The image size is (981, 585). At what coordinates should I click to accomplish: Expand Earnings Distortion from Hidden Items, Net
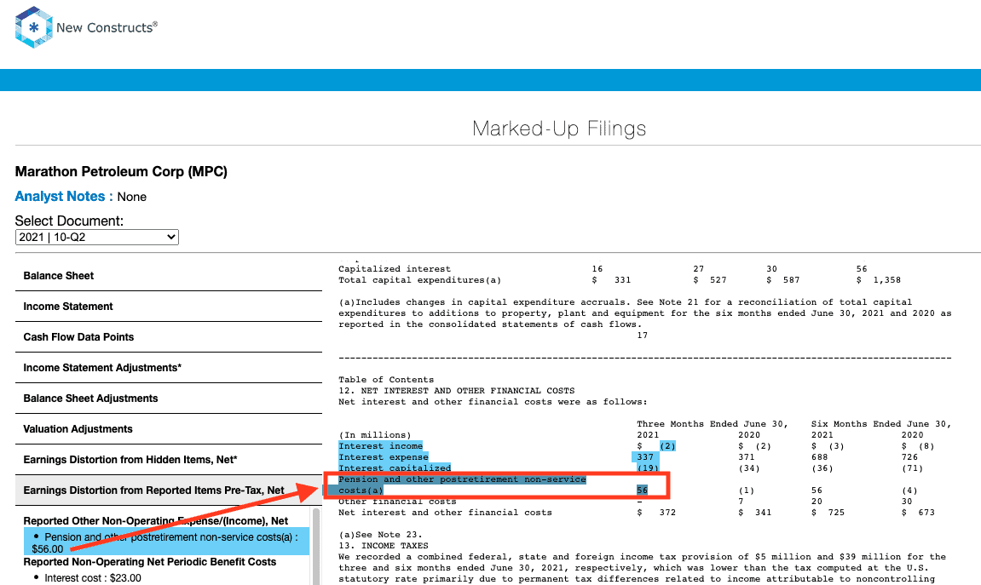coord(168,459)
